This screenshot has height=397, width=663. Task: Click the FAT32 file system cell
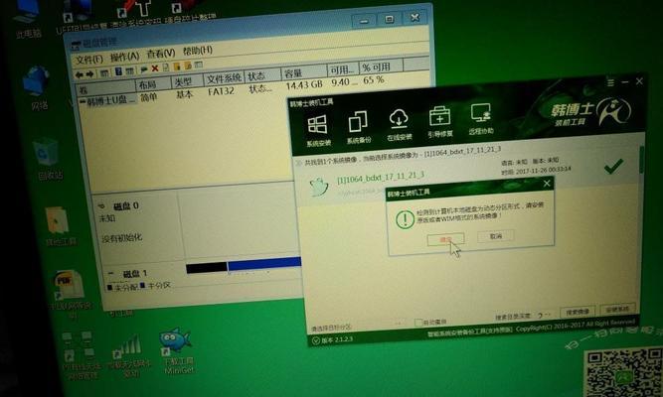221,90
